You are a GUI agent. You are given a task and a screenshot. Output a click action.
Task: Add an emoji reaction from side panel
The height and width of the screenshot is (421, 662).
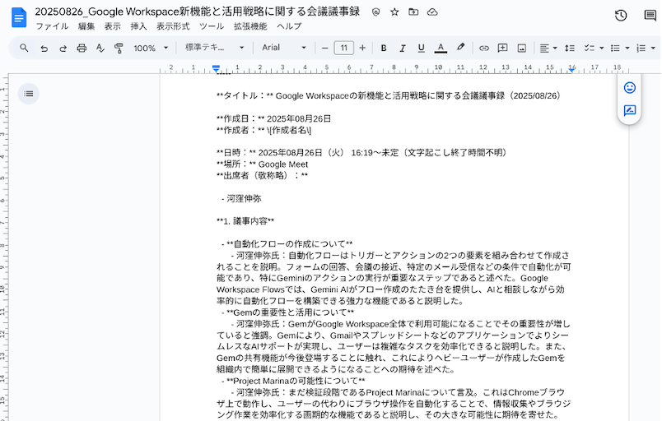(630, 88)
